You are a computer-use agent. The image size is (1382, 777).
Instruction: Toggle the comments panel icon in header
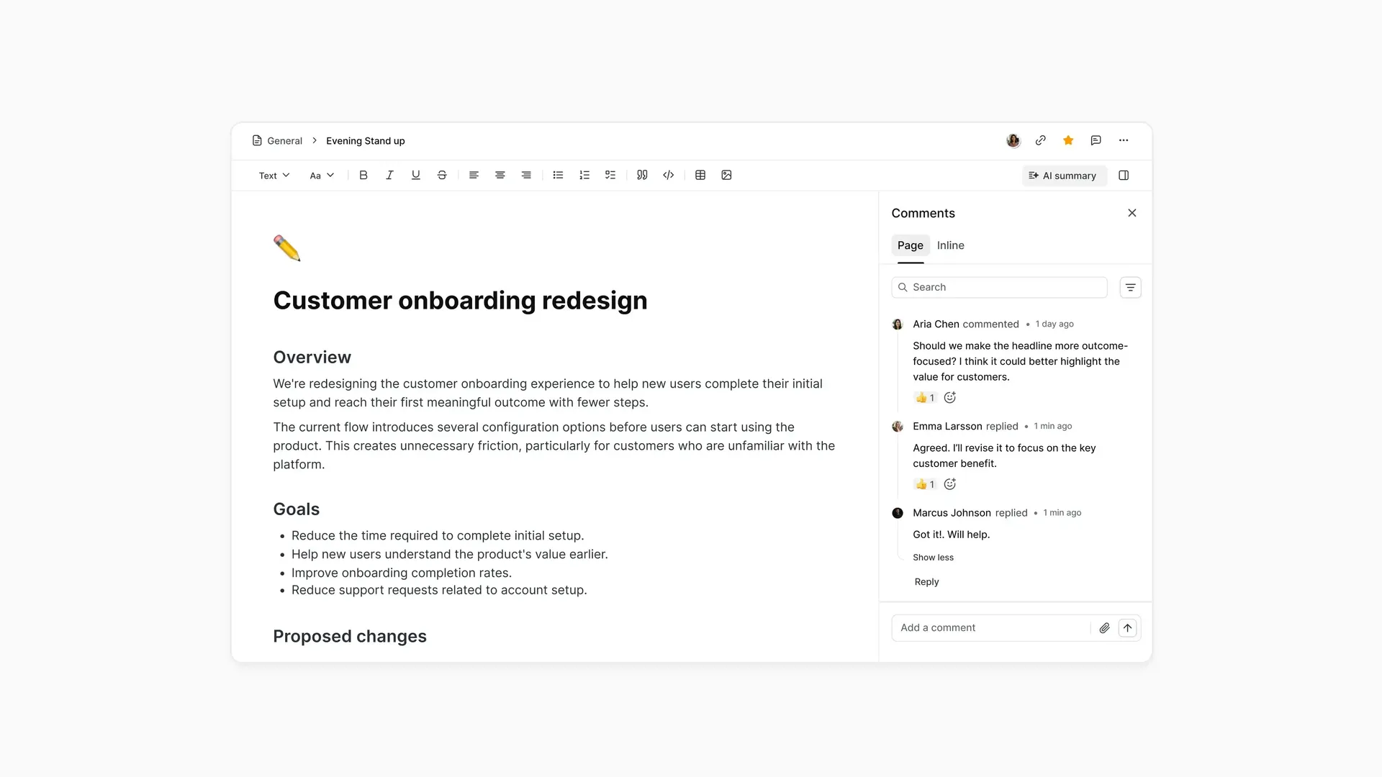[1096, 140]
